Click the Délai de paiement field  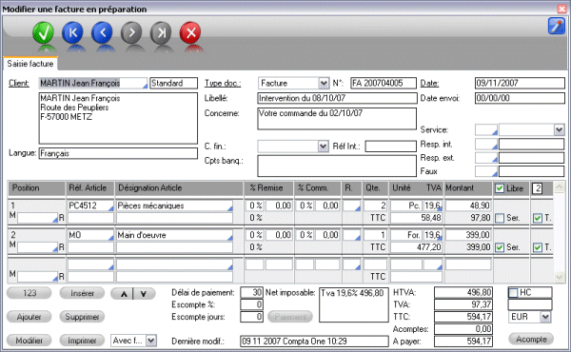[251, 292]
